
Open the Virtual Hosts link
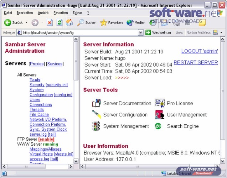pyautogui.click(x=41, y=154)
